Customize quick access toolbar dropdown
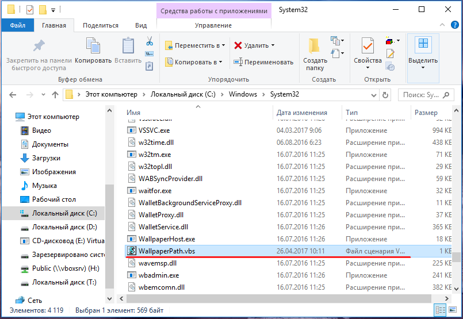Screen dimensions: 463x319 pyautogui.click(x=53, y=10)
